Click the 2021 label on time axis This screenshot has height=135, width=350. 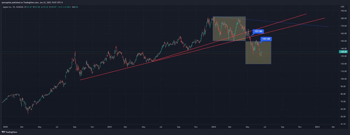pyautogui.click(x=110, y=127)
